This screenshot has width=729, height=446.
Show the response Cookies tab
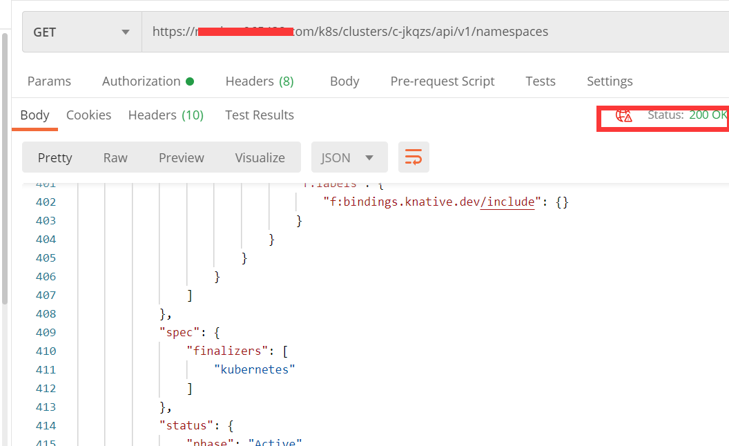click(x=88, y=115)
